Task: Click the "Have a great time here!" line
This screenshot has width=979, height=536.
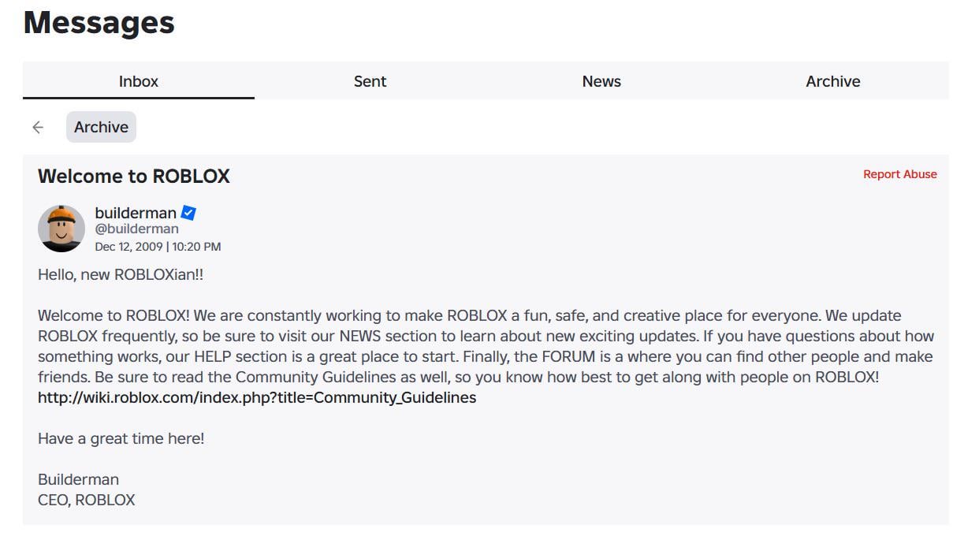Action: [121, 438]
